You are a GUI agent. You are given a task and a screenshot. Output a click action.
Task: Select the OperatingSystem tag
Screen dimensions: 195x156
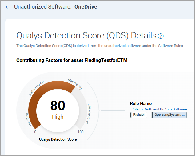pyautogui.click(x=169, y=115)
